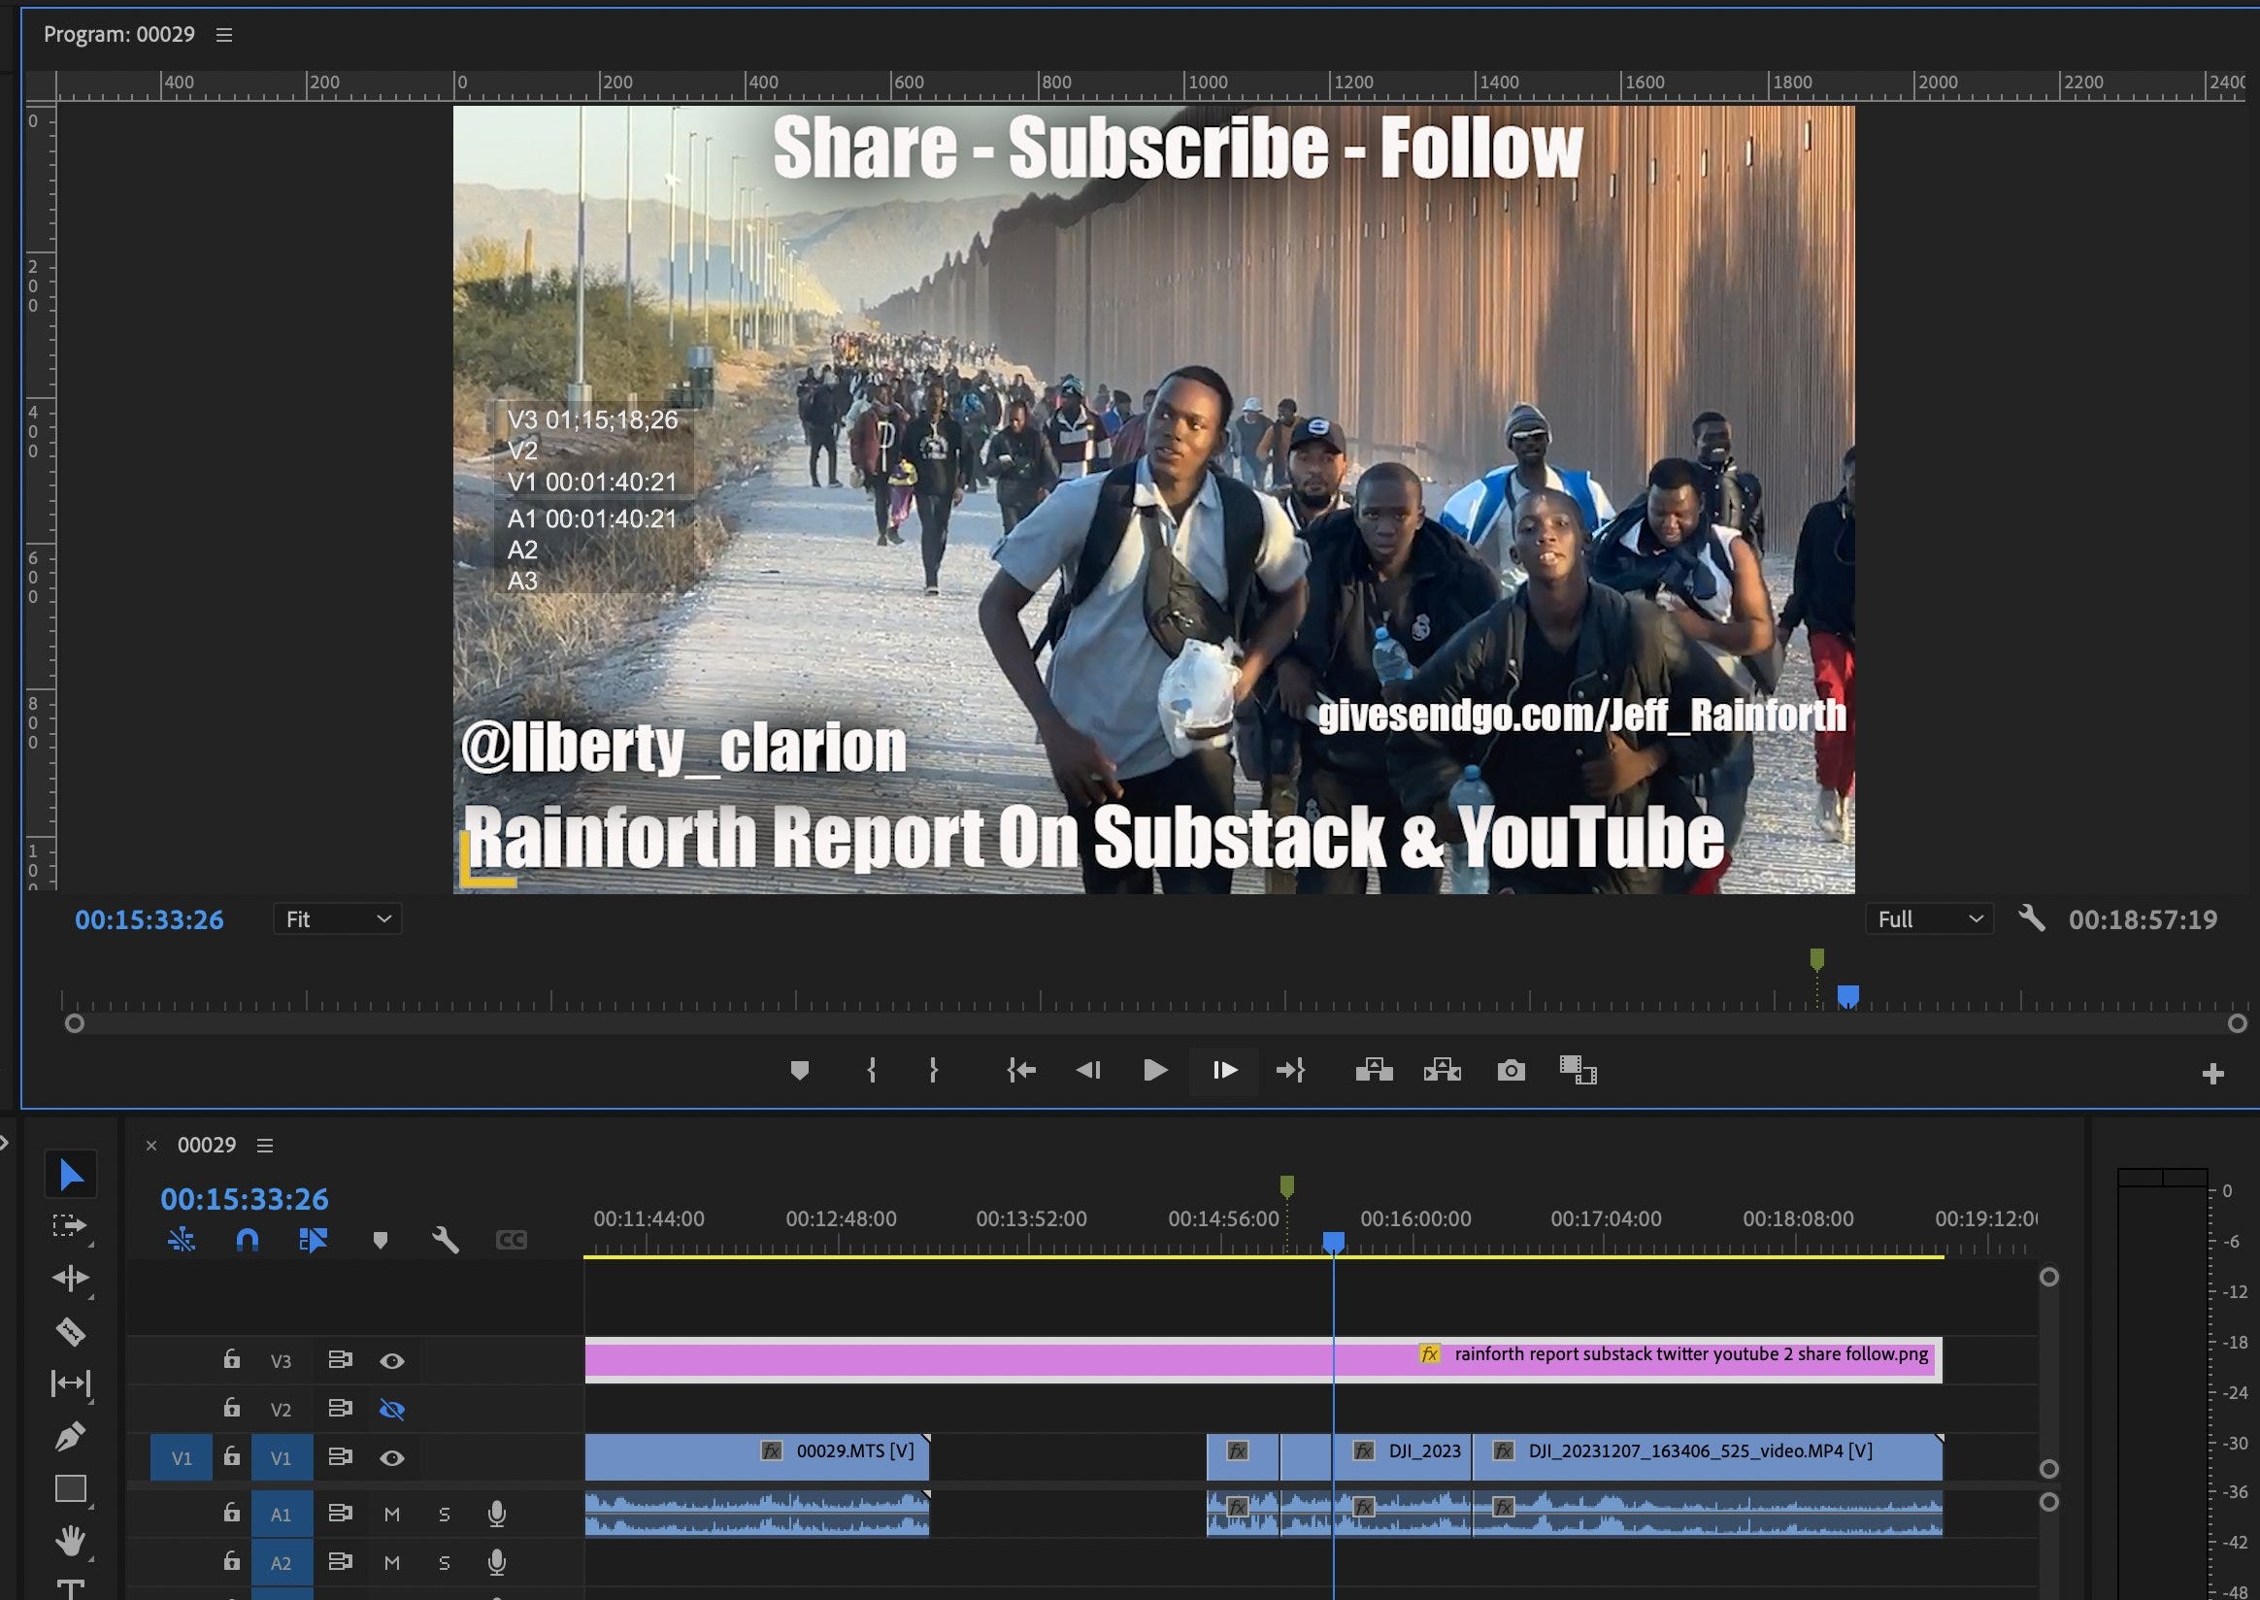Image resolution: width=2260 pixels, height=1600 pixels.
Task: Mute track A2
Action: (392, 1561)
